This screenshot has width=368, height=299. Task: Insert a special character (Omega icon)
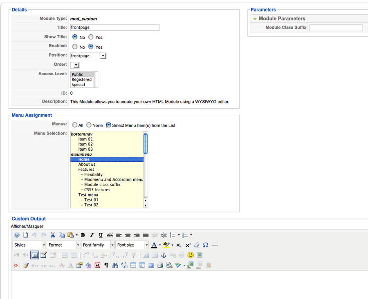click(206, 245)
